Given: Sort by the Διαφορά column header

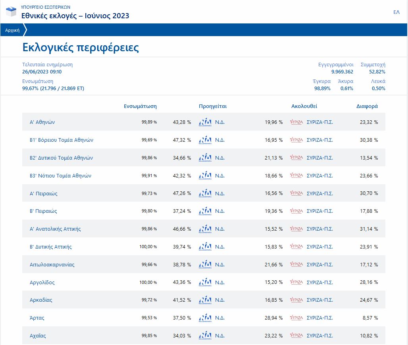Looking at the screenshot, I should 367,106.
